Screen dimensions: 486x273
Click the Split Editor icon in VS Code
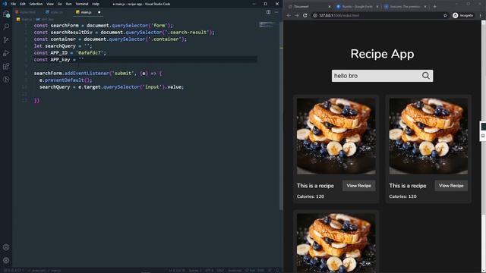pos(268,12)
